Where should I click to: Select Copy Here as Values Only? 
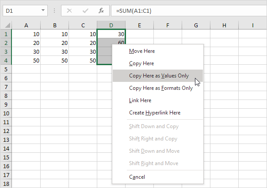159,76
